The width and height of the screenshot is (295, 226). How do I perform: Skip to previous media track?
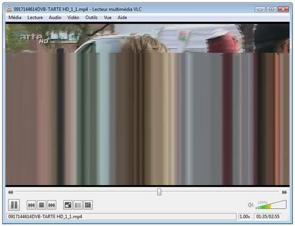click(x=31, y=205)
